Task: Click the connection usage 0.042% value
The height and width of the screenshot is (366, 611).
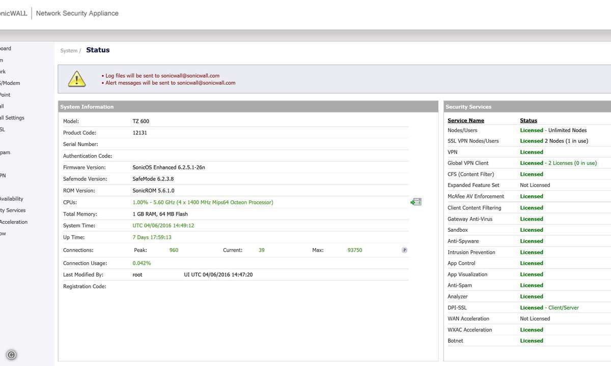Action: pos(142,263)
